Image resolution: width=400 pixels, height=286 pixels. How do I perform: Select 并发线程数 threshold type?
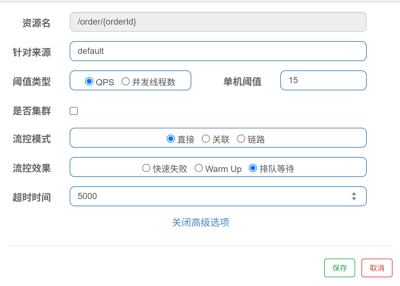tap(126, 81)
